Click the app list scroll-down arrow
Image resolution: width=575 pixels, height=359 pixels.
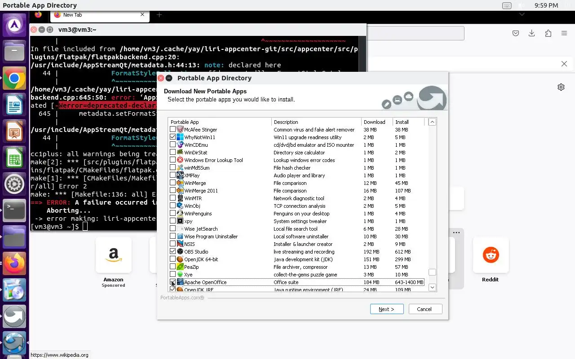[x=432, y=287]
